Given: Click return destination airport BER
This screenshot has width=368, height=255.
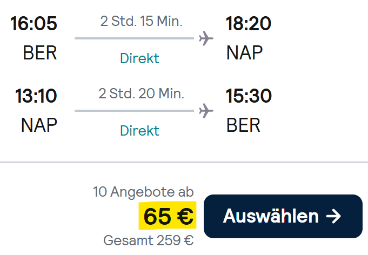Looking at the screenshot, I should coord(243,125).
